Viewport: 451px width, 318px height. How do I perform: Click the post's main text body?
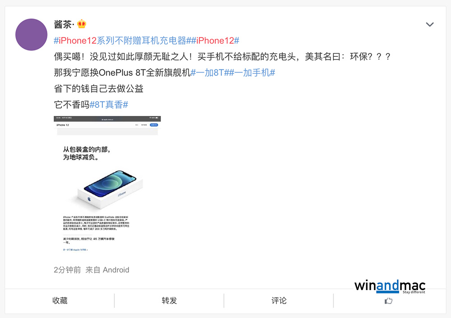222,81
